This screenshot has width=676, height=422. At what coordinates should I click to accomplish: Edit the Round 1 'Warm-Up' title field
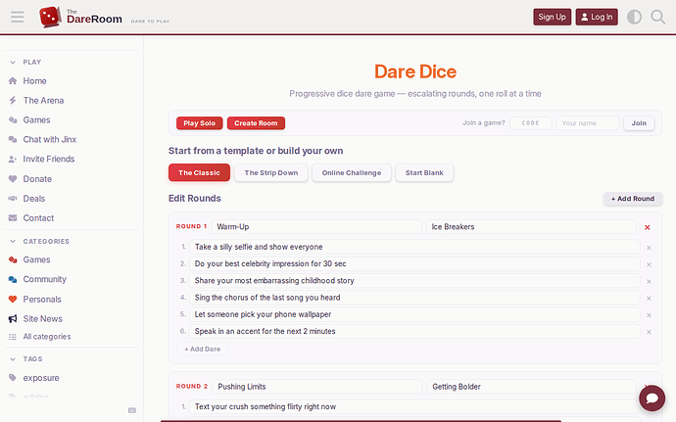316,227
